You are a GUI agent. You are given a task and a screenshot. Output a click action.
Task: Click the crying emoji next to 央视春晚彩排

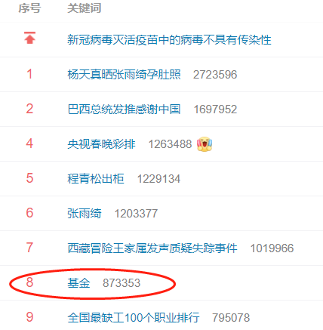[x=205, y=144]
